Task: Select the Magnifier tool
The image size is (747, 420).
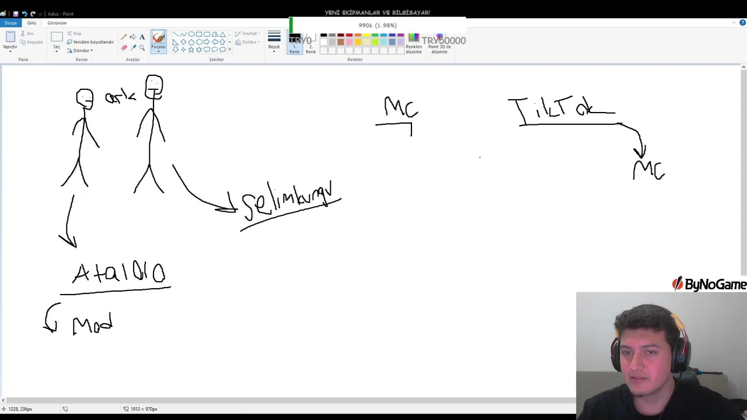Action: pos(142,48)
